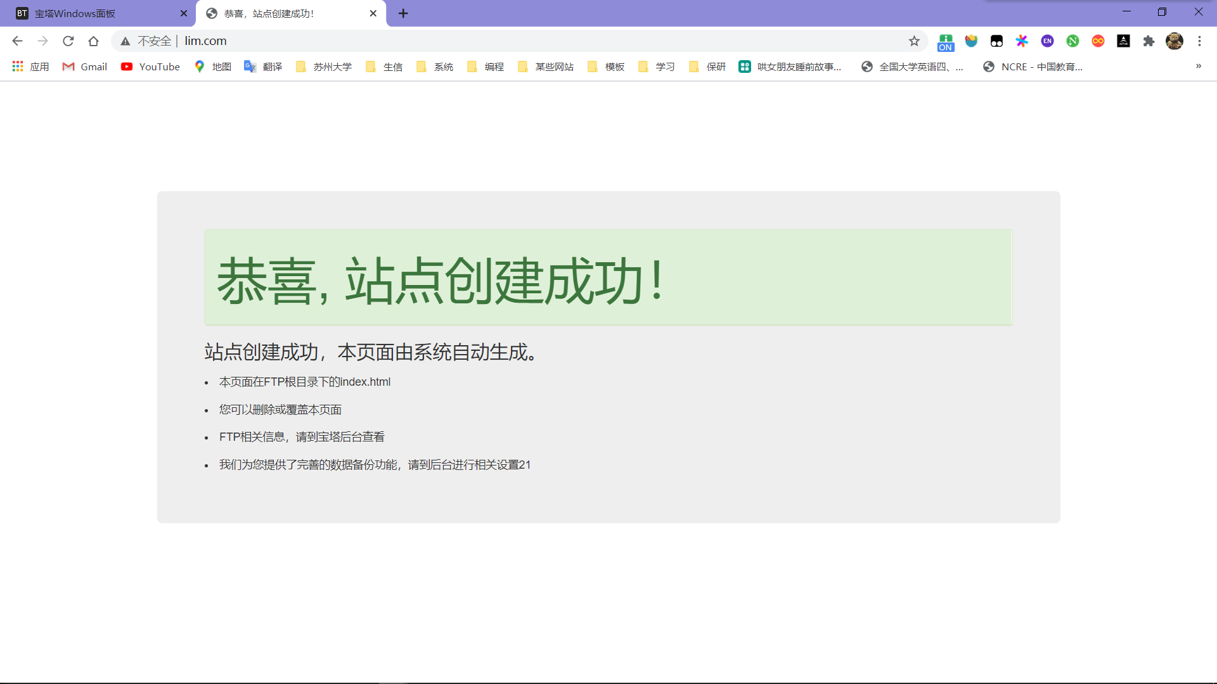Click the profile avatar icon
The image size is (1217, 684).
(1175, 41)
